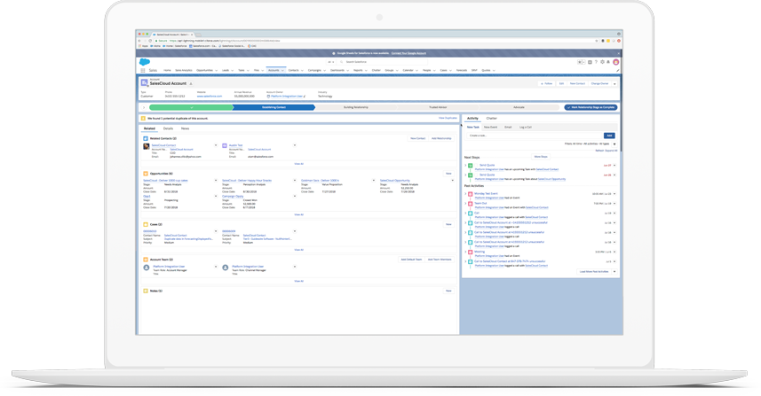761x396 pixels.
Task: Open the Home navigation item
Action: click(167, 70)
